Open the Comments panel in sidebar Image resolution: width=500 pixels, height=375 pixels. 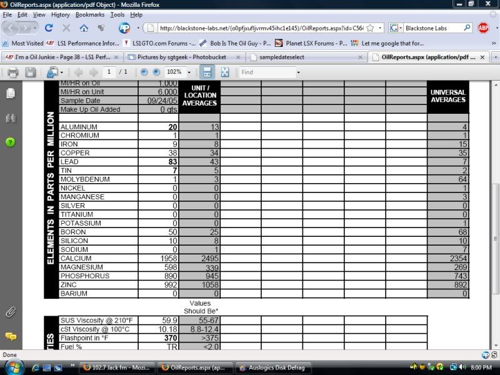coord(11,336)
